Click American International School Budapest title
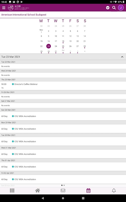 coord(24,15)
